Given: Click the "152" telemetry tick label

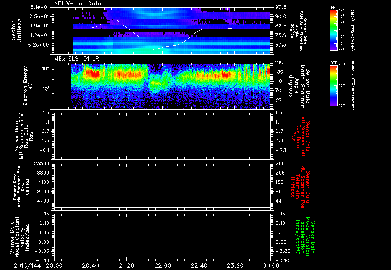Looking at the screenshot, I should [x=279, y=182].
